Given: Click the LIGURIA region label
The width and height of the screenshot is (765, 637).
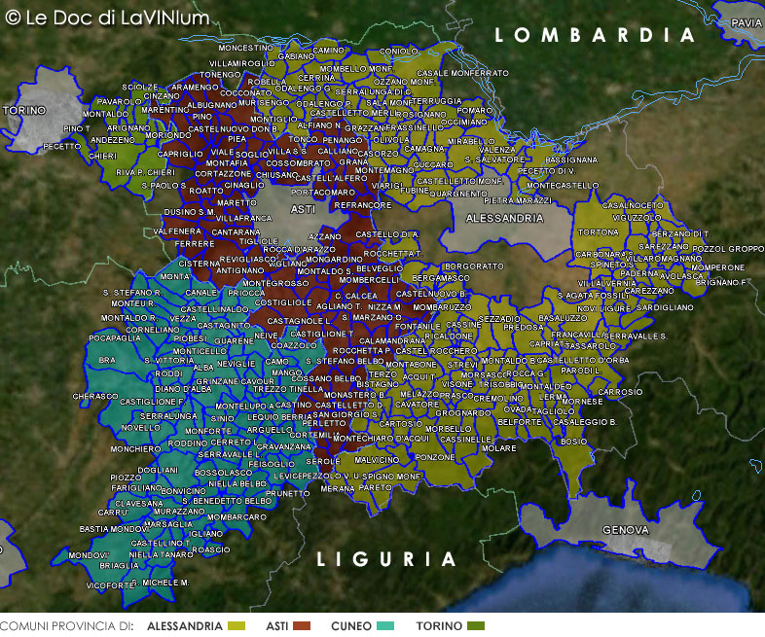Looking at the screenshot, I should pos(386,559).
